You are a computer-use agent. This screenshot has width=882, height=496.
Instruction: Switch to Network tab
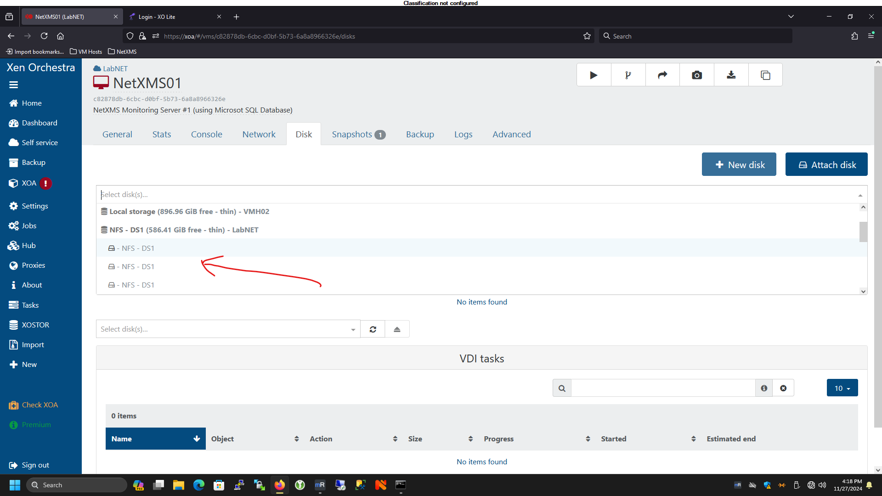click(x=259, y=135)
